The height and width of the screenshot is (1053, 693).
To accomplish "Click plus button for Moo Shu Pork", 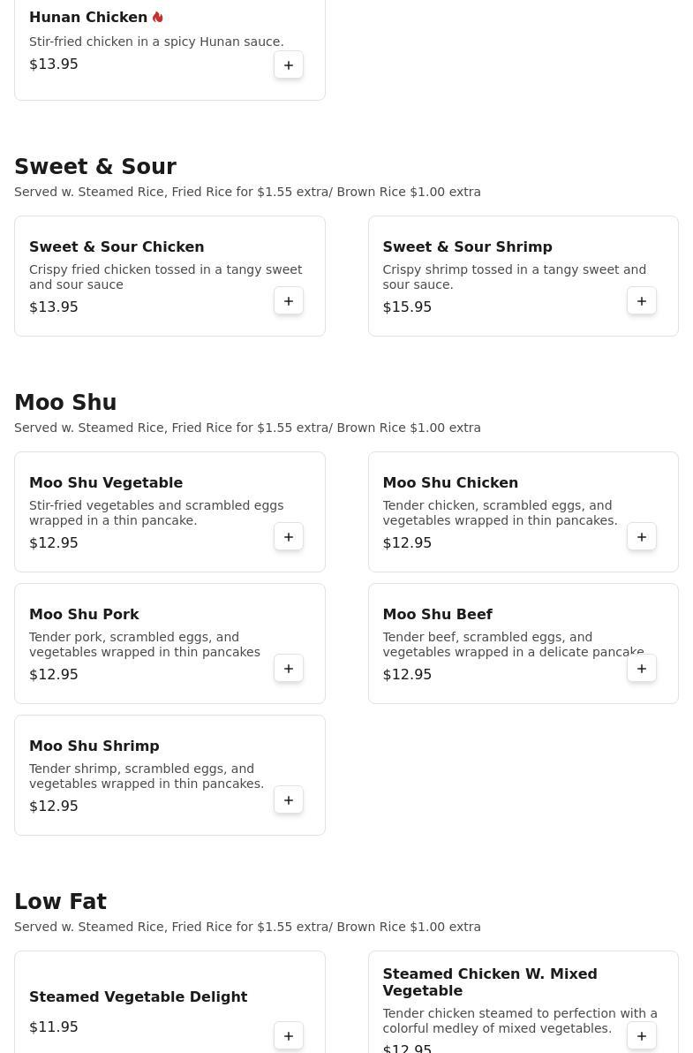I will (289, 669).
